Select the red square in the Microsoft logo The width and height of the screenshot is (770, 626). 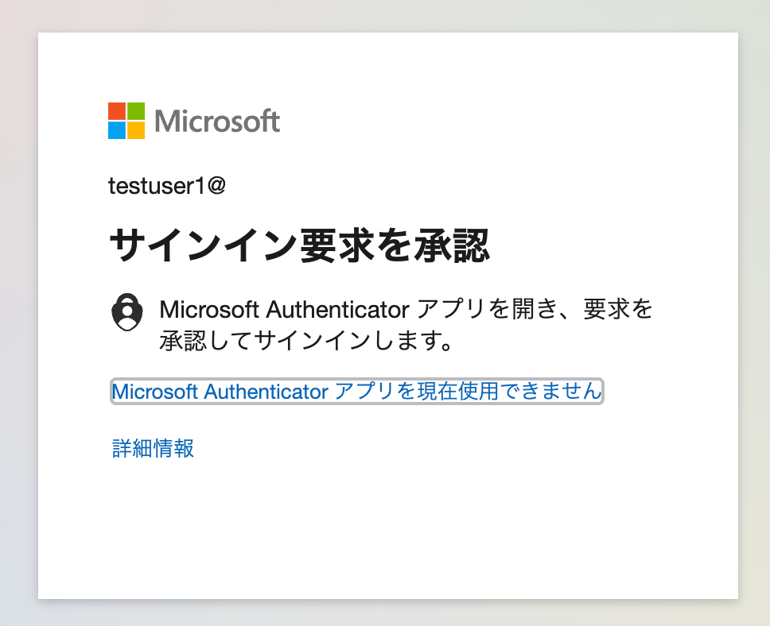coord(116,110)
